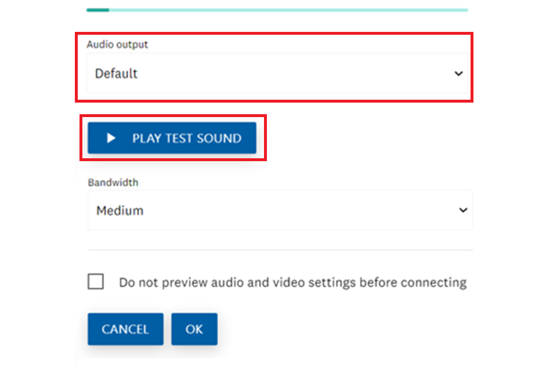Expand the Bandwidth dropdown
This screenshot has width=557, height=371.
pyautogui.click(x=280, y=210)
